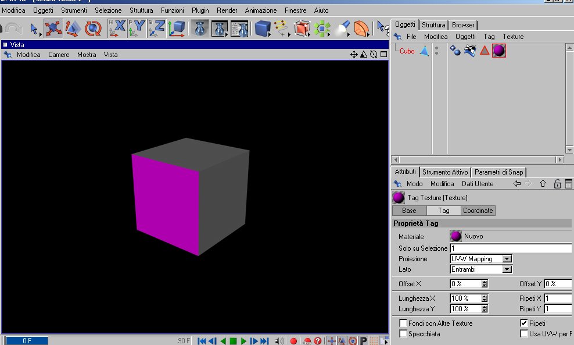The image size is (574, 345).
Task: Open viewport Camere menu
Action: [x=59, y=54]
